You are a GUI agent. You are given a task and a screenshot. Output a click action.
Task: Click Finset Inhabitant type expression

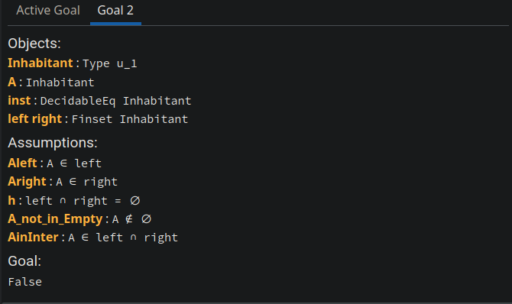[130, 119]
